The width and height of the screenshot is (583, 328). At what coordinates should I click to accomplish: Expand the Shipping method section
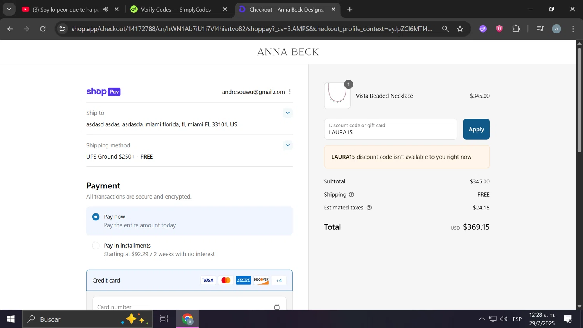tap(288, 145)
